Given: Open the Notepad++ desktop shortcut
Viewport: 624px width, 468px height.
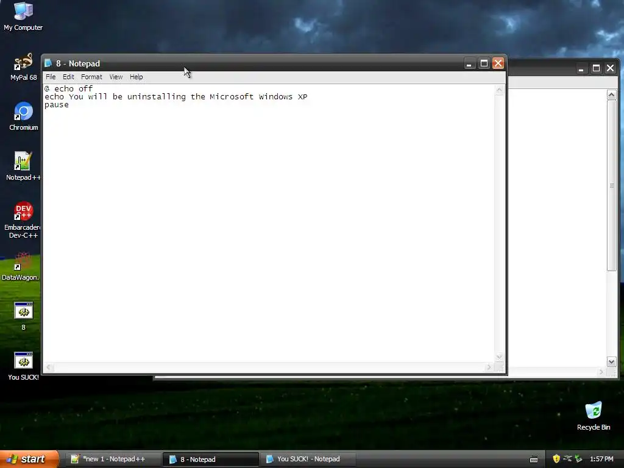Looking at the screenshot, I should point(23,166).
